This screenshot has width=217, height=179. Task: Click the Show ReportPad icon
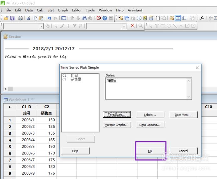[x=151, y=18]
